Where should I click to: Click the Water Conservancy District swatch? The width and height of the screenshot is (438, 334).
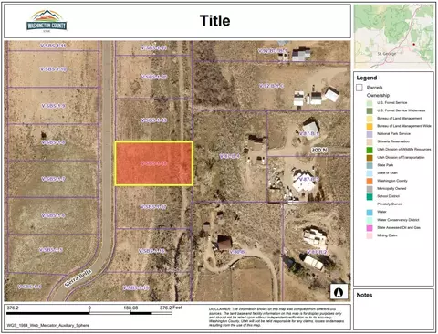[x=370, y=220]
